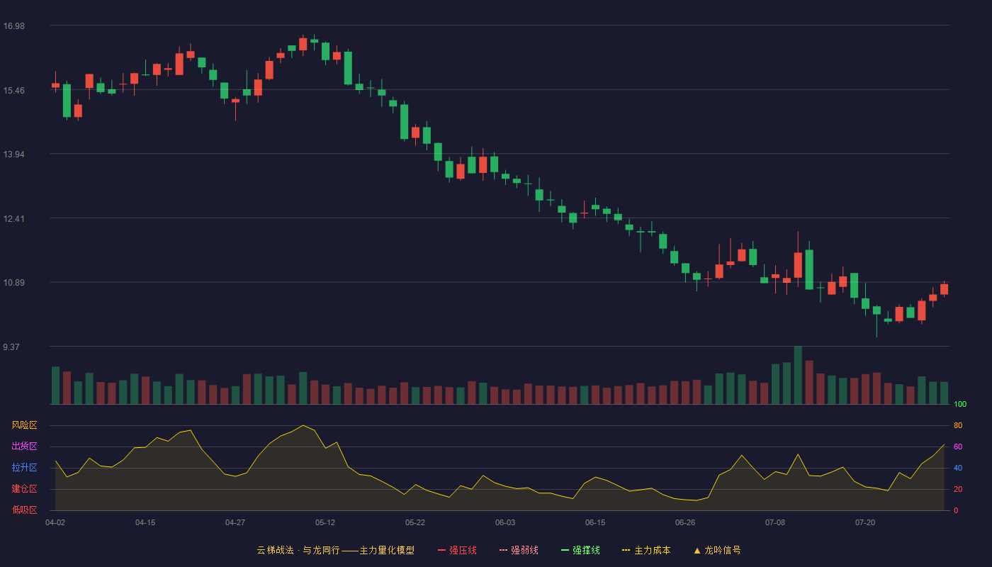Click the 05-22 date label
The height and width of the screenshot is (567, 992).
[x=415, y=522]
